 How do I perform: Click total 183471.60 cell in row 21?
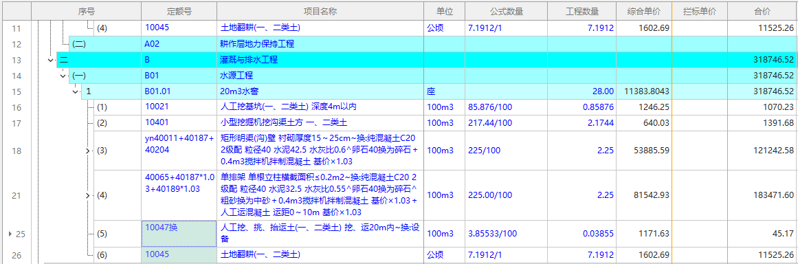tap(762, 195)
